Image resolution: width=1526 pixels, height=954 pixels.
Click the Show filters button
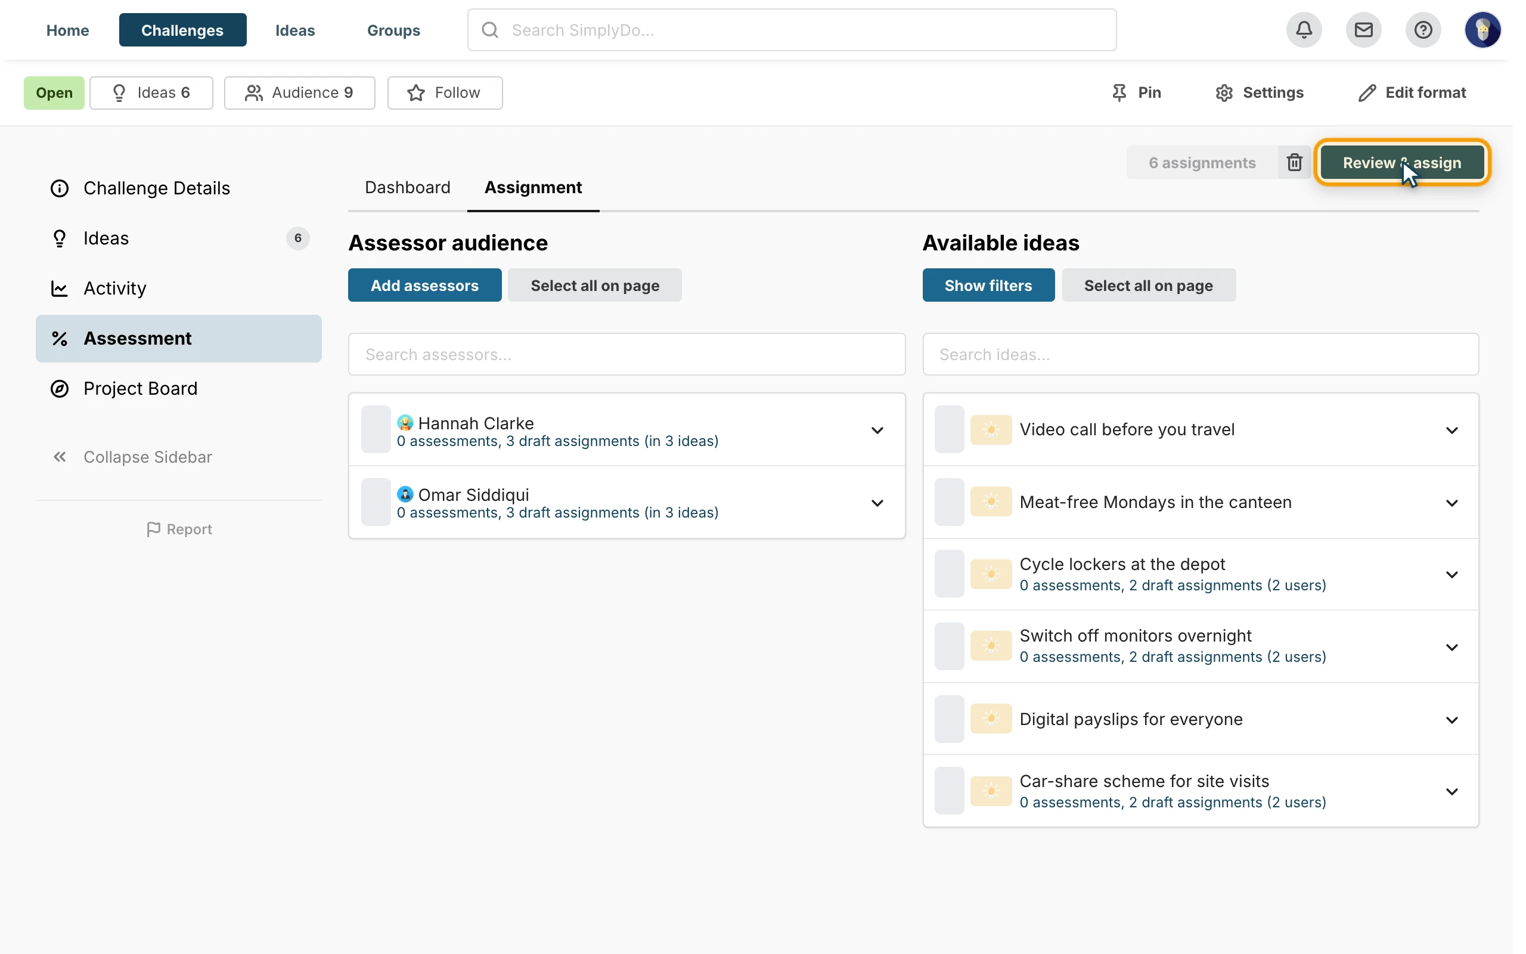[x=988, y=285]
